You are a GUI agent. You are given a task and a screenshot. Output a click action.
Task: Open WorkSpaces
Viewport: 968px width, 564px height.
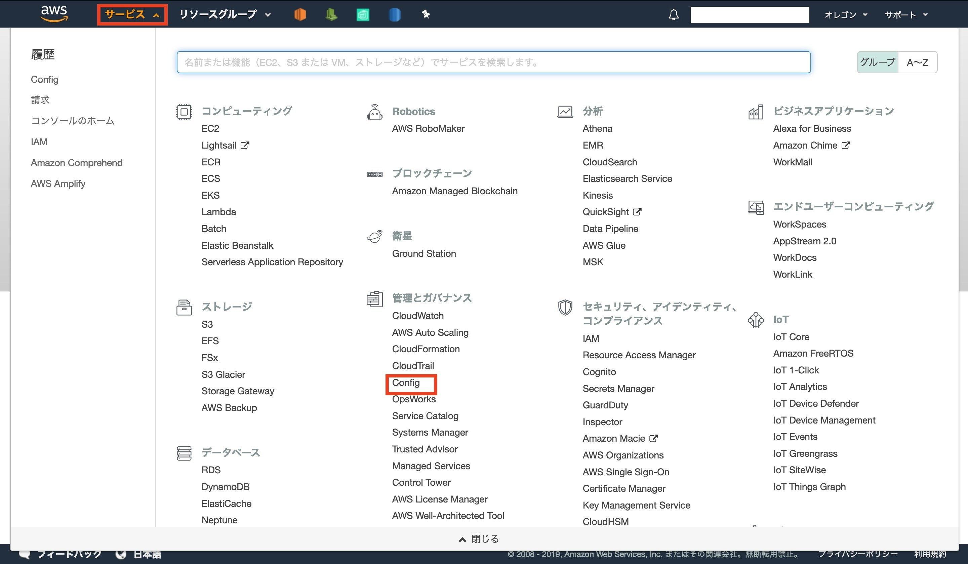pos(800,224)
